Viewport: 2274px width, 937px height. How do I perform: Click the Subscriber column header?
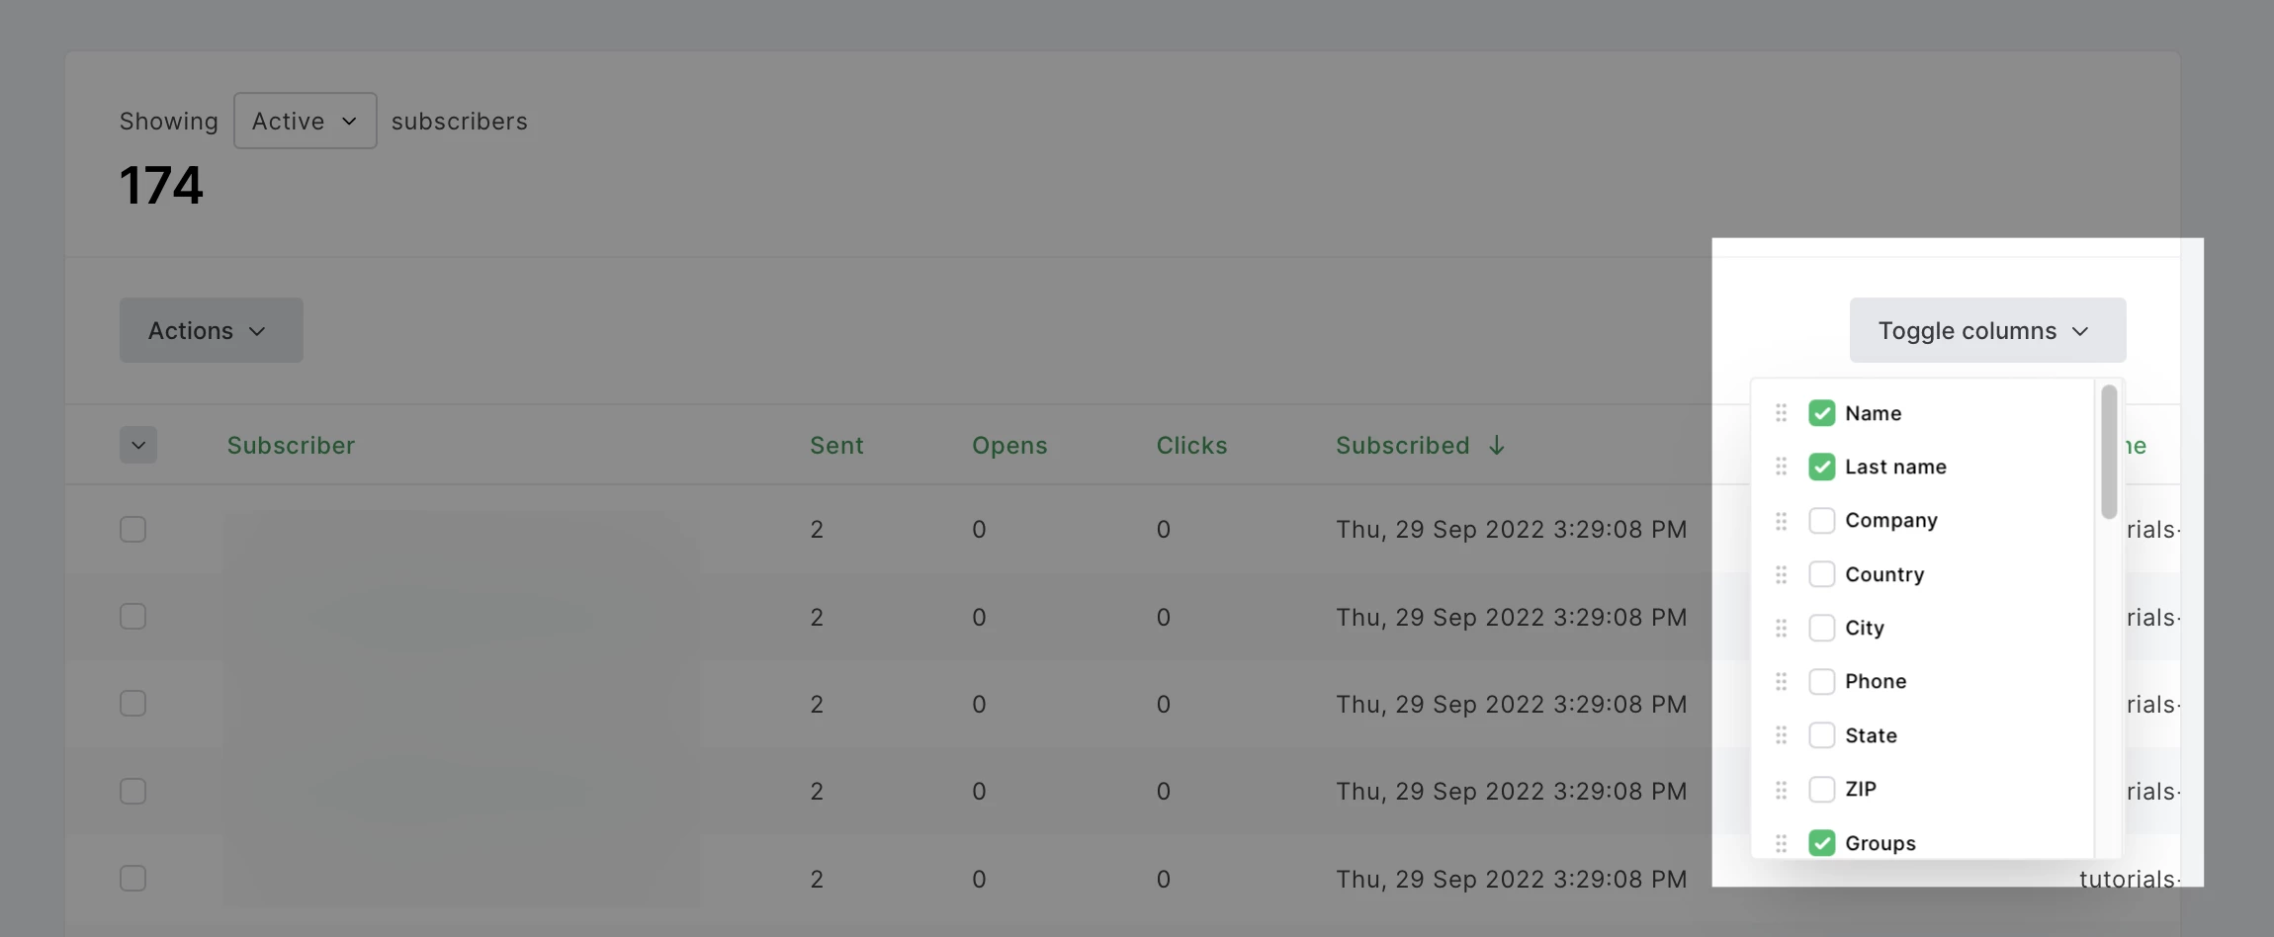pos(291,446)
